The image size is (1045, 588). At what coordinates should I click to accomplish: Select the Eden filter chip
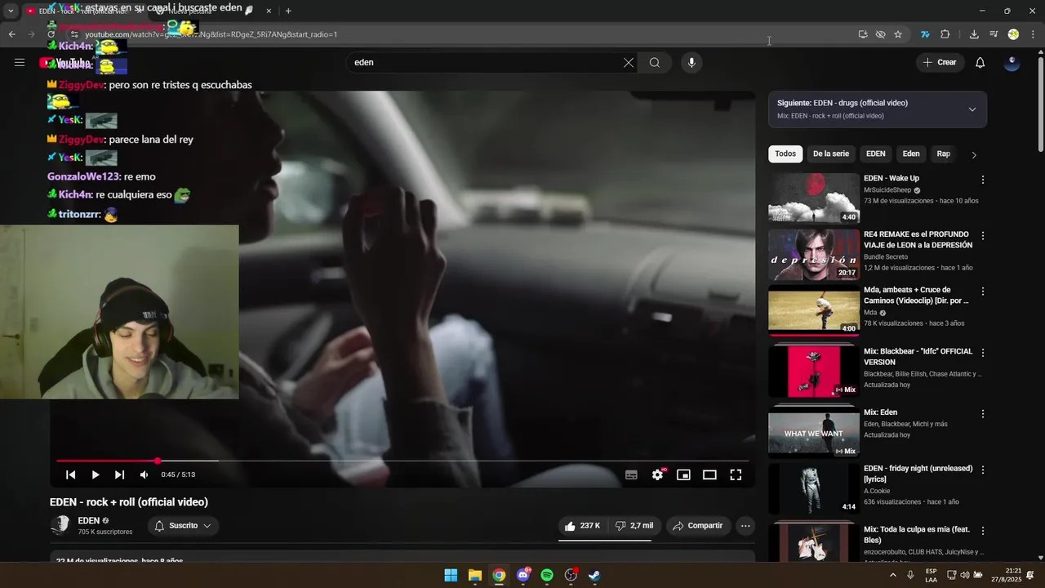pos(911,154)
